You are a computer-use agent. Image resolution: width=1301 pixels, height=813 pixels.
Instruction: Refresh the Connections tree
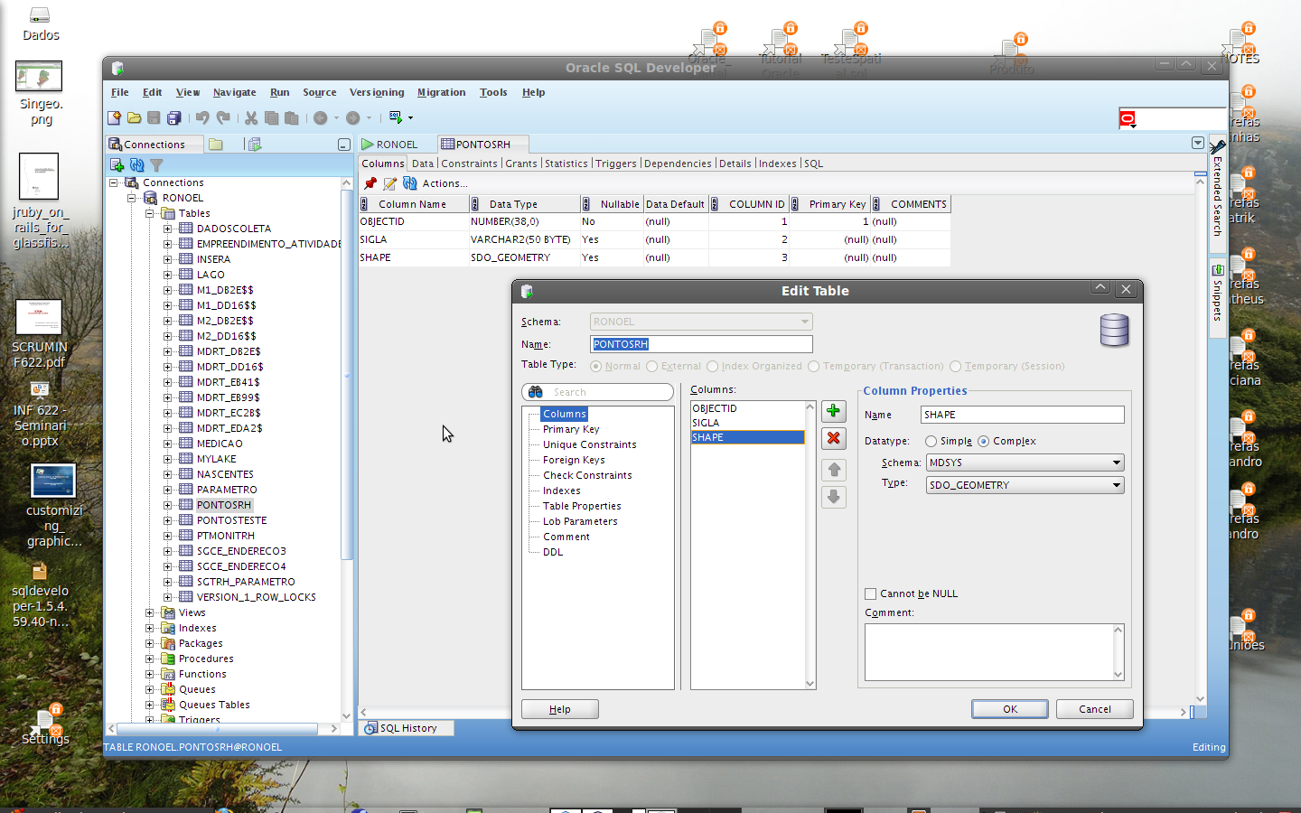136,164
